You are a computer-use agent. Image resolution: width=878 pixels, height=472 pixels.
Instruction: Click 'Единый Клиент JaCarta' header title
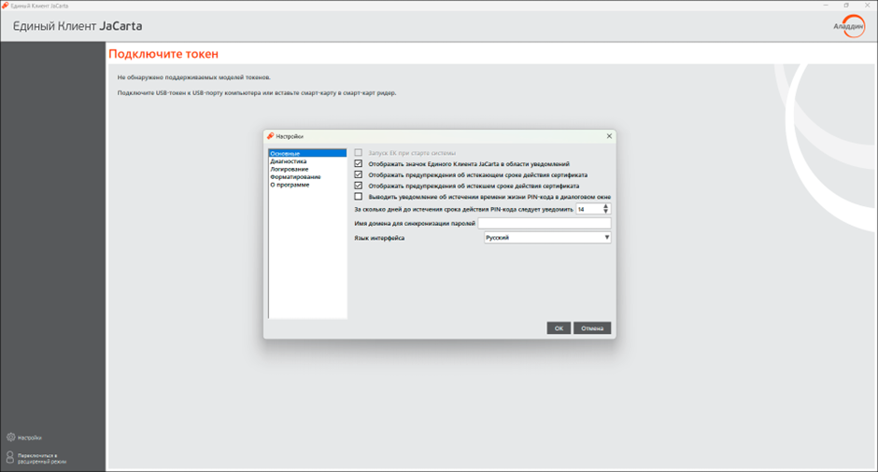point(78,26)
